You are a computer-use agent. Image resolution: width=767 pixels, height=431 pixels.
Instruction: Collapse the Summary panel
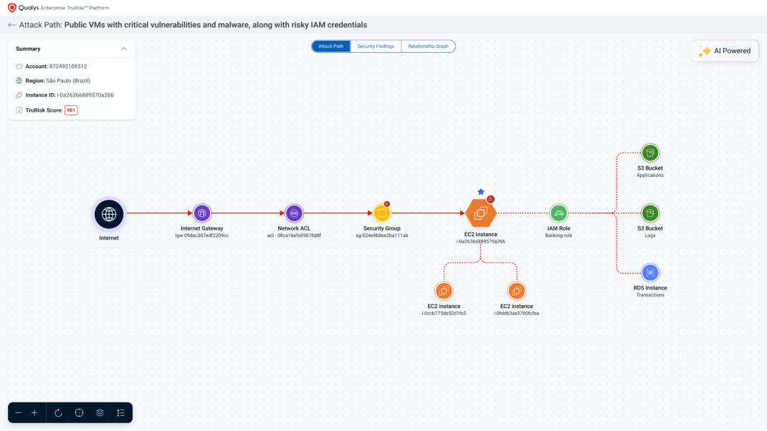123,48
